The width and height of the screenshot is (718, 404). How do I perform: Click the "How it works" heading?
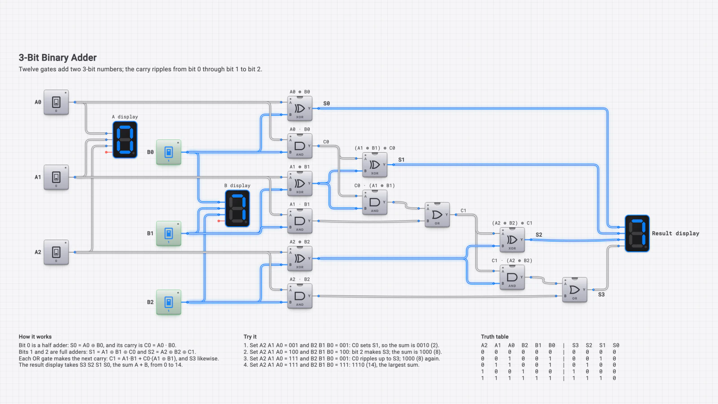click(35, 337)
